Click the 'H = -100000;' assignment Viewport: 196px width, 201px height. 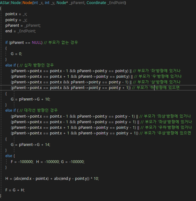pyautogui.click(x=48, y=162)
